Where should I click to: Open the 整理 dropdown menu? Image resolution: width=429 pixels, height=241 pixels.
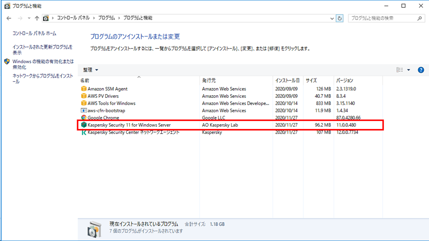(x=90, y=70)
